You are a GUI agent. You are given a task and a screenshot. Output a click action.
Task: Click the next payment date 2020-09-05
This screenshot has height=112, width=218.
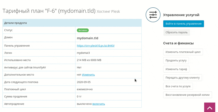[84, 82]
